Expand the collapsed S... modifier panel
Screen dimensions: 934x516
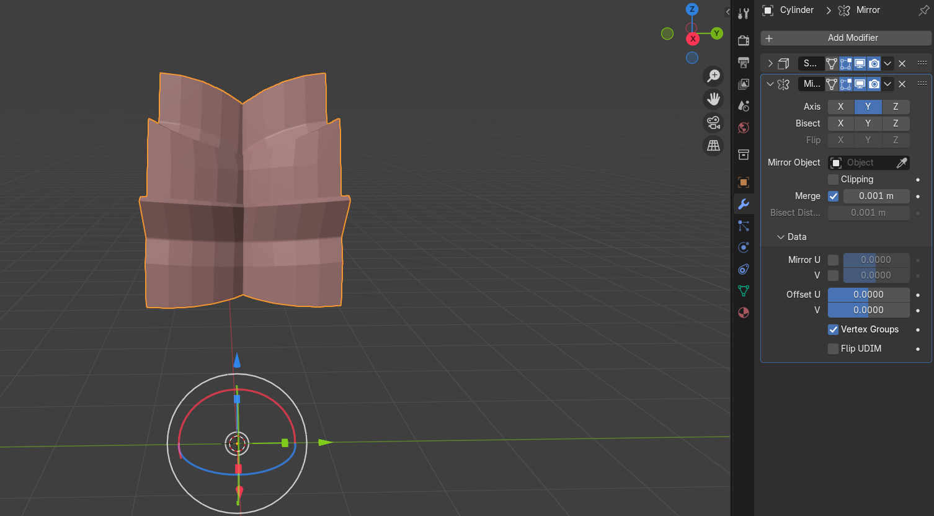[770, 63]
